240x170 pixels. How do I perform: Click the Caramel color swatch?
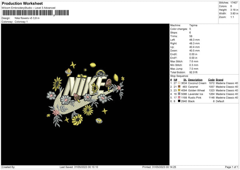pos(179,87)
